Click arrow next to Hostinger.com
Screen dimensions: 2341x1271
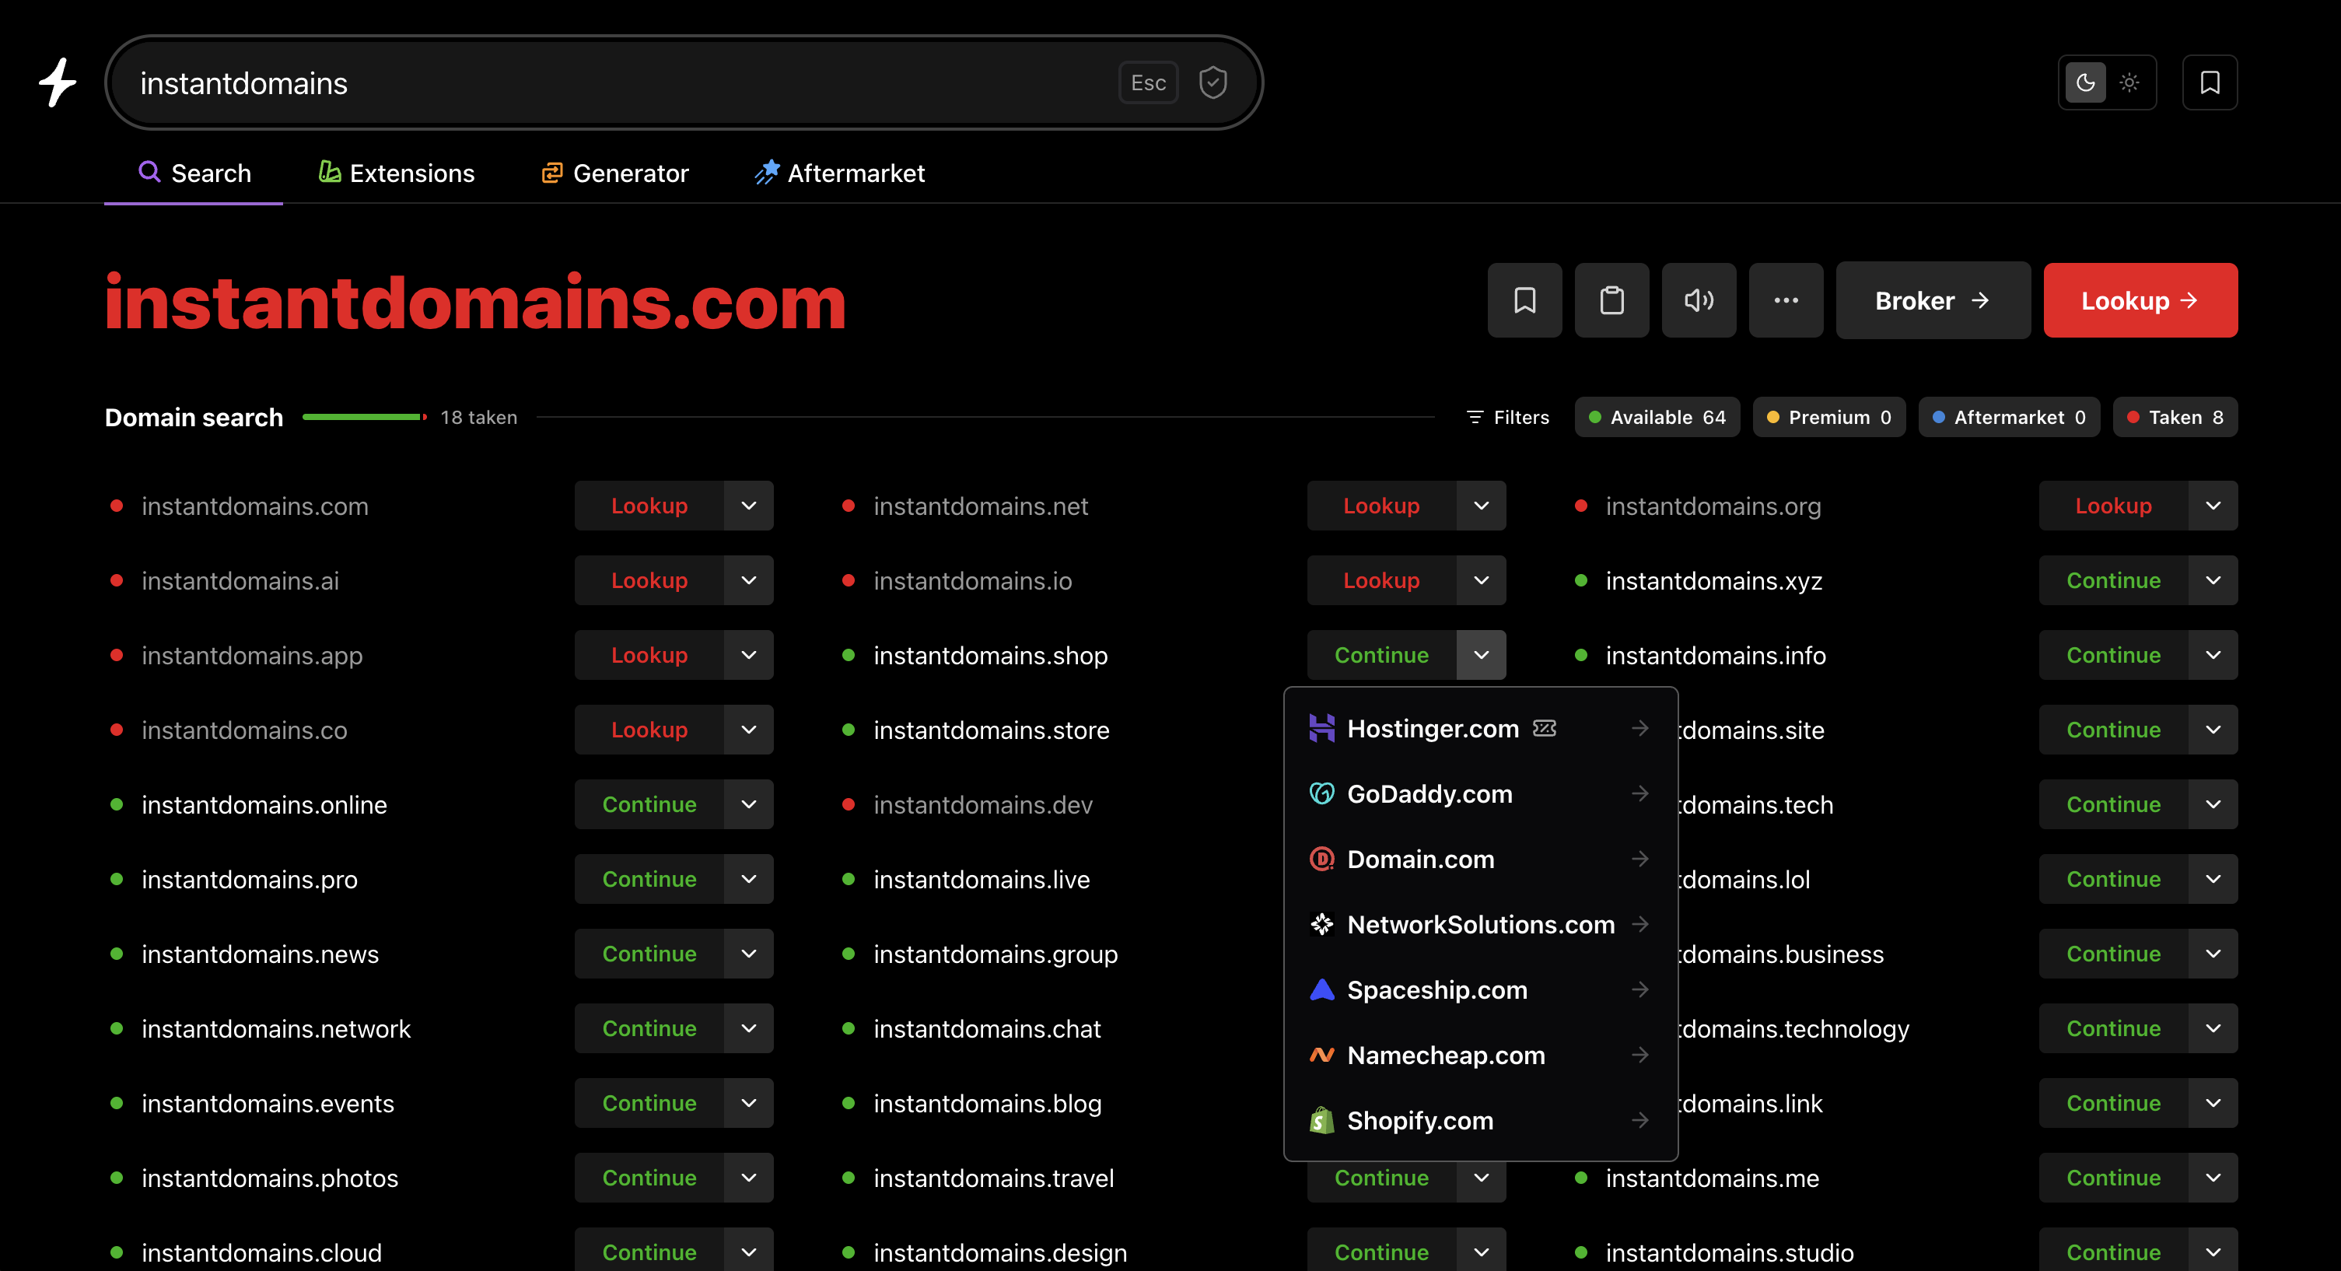(x=1639, y=728)
